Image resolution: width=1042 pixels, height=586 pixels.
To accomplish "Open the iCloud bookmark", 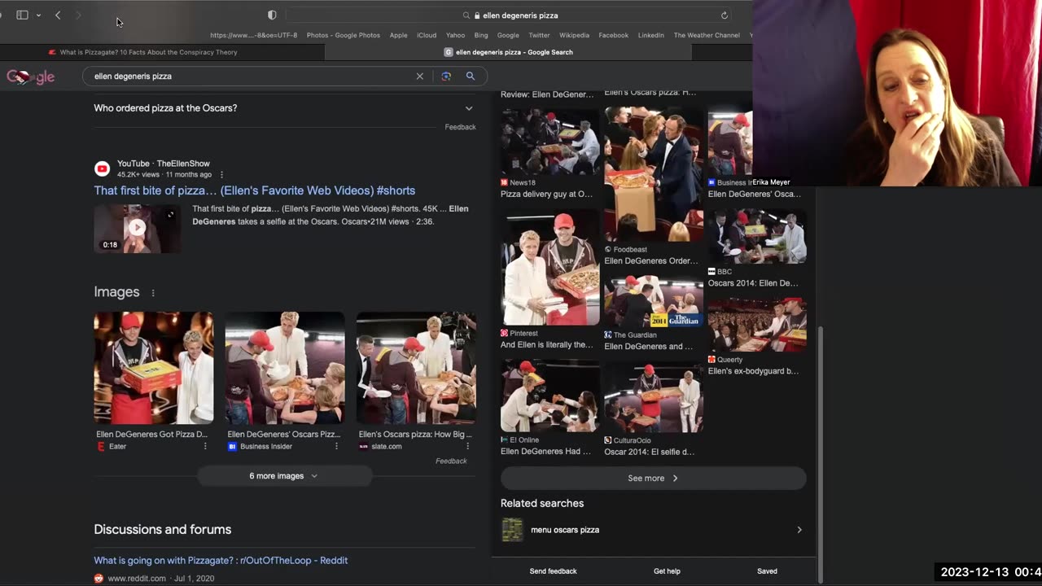I will tap(426, 35).
